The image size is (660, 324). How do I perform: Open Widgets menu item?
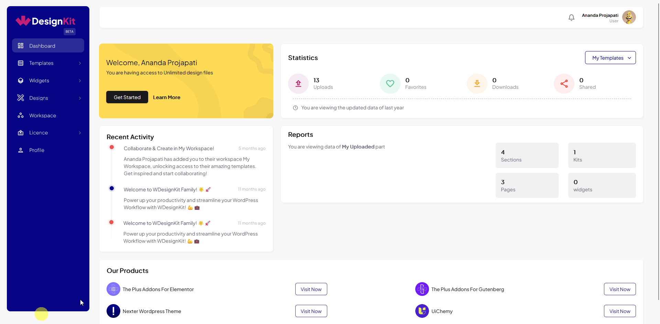(x=48, y=81)
